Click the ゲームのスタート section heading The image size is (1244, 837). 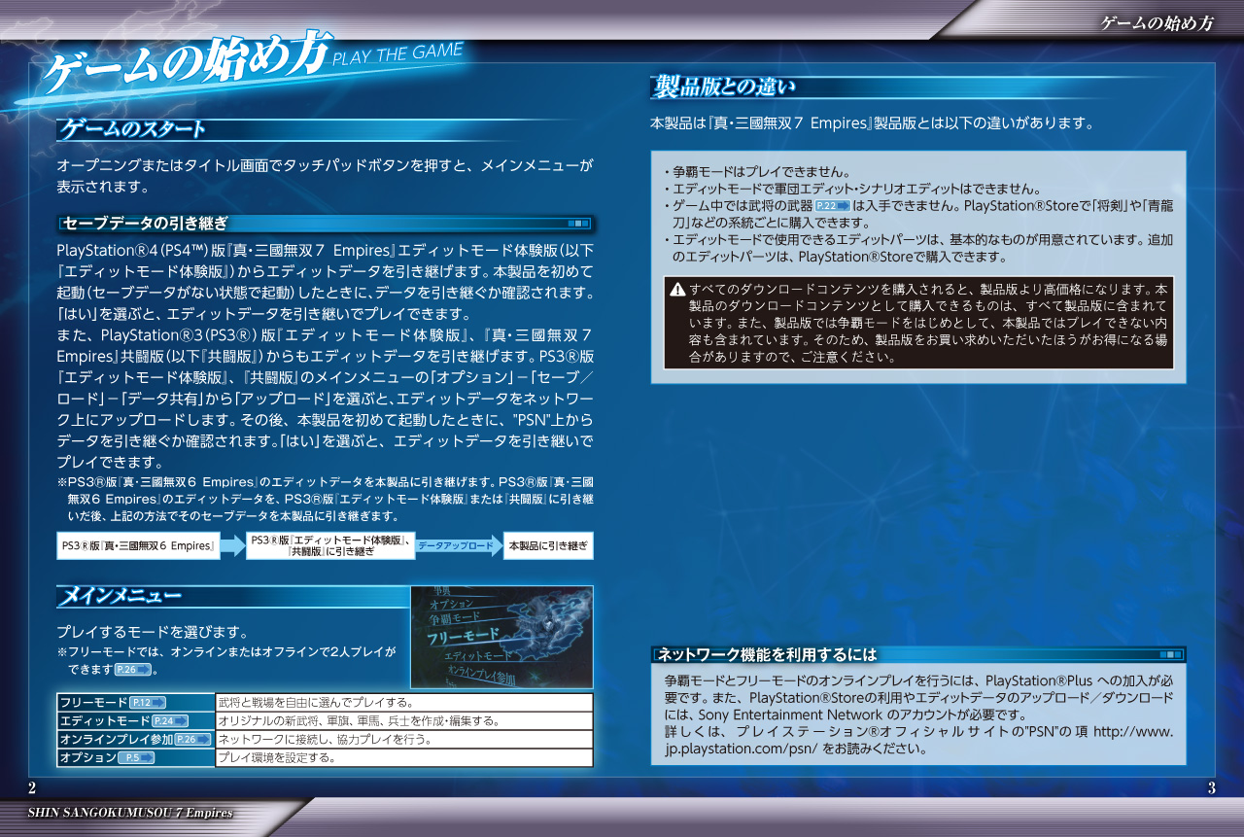pyautogui.click(x=134, y=128)
